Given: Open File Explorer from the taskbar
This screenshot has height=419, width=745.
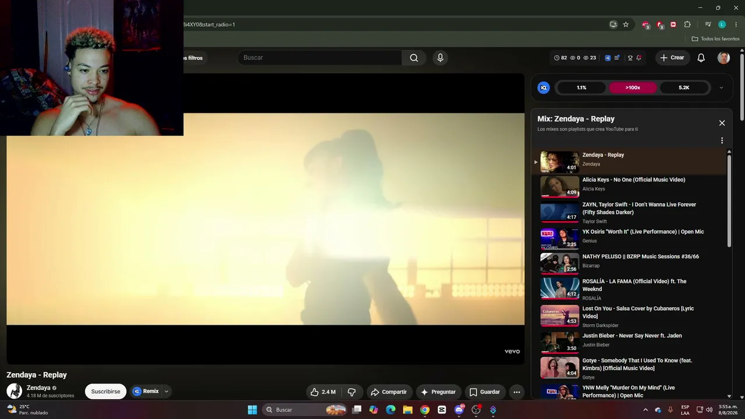Looking at the screenshot, I should coord(407,410).
